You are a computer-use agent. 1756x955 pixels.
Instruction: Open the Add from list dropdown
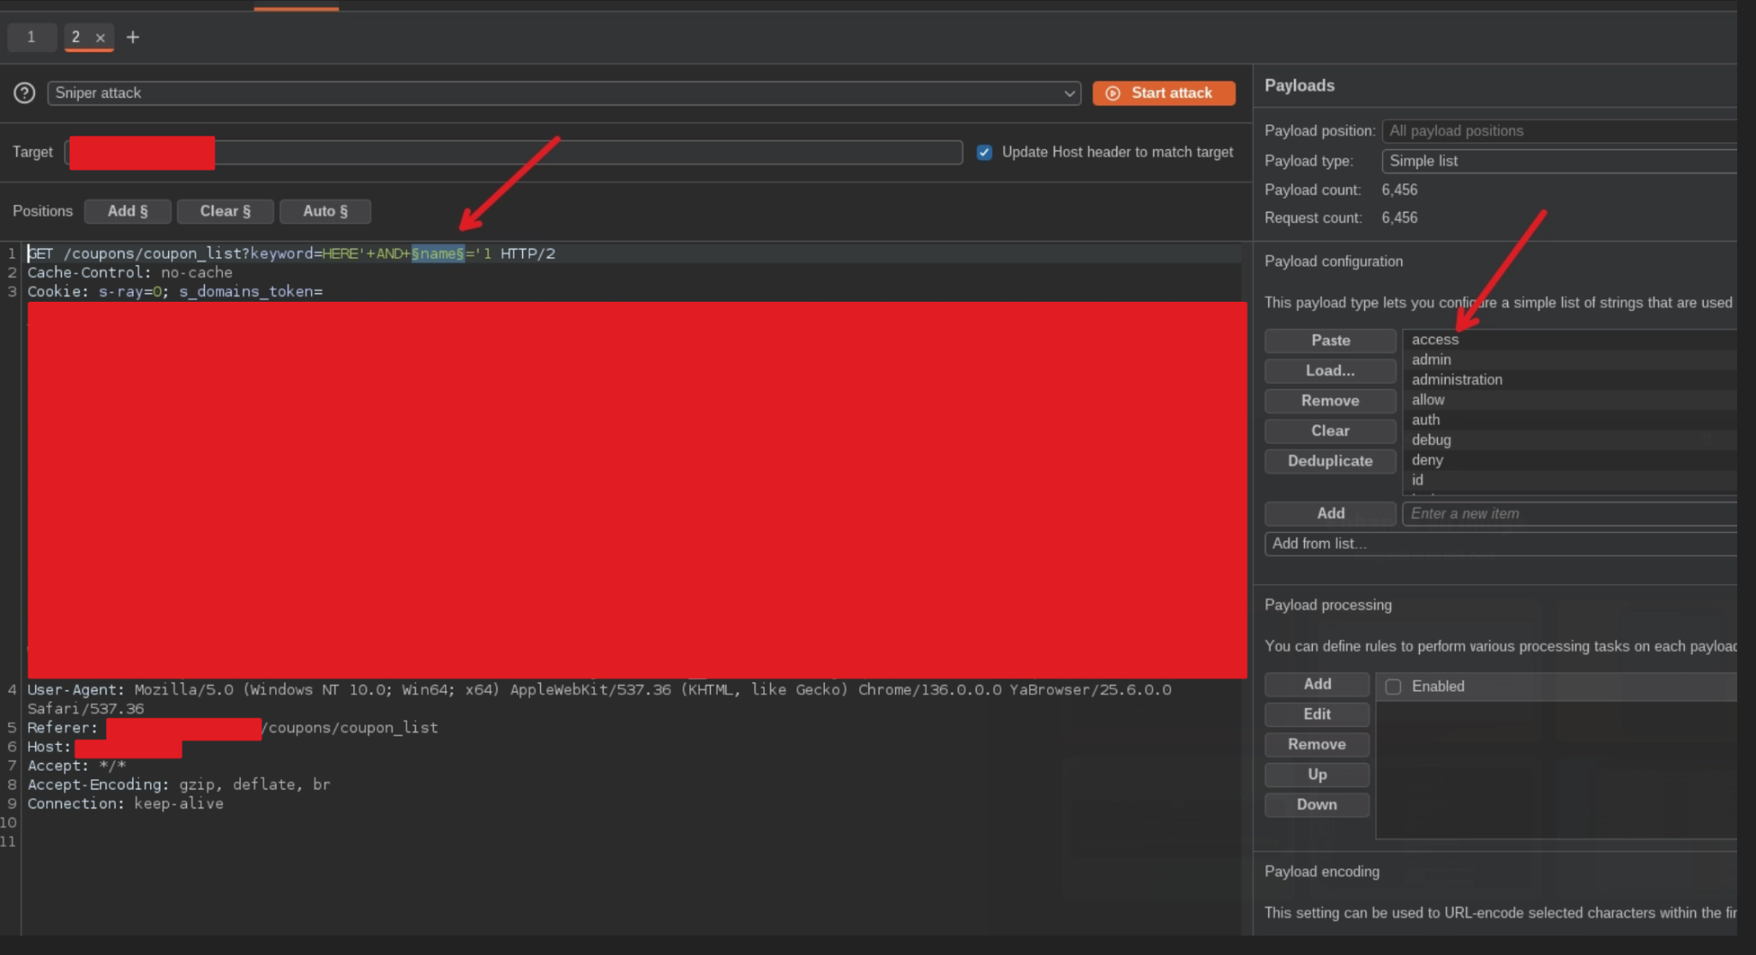point(1500,544)
